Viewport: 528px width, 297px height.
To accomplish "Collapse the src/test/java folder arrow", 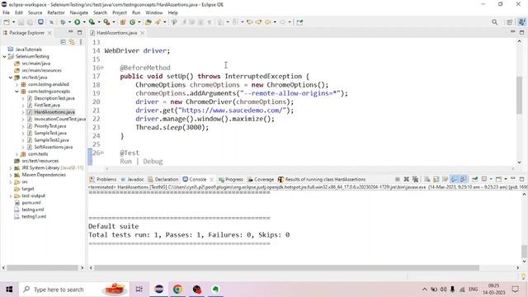I will [11, 78].
